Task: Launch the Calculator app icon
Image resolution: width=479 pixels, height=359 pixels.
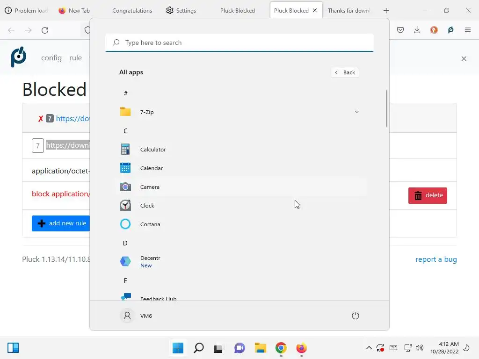Action: tap(125, 149)
